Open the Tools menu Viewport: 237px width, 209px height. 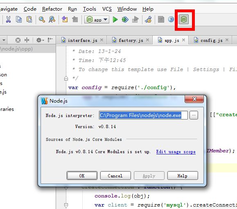[x=90, y=9]
